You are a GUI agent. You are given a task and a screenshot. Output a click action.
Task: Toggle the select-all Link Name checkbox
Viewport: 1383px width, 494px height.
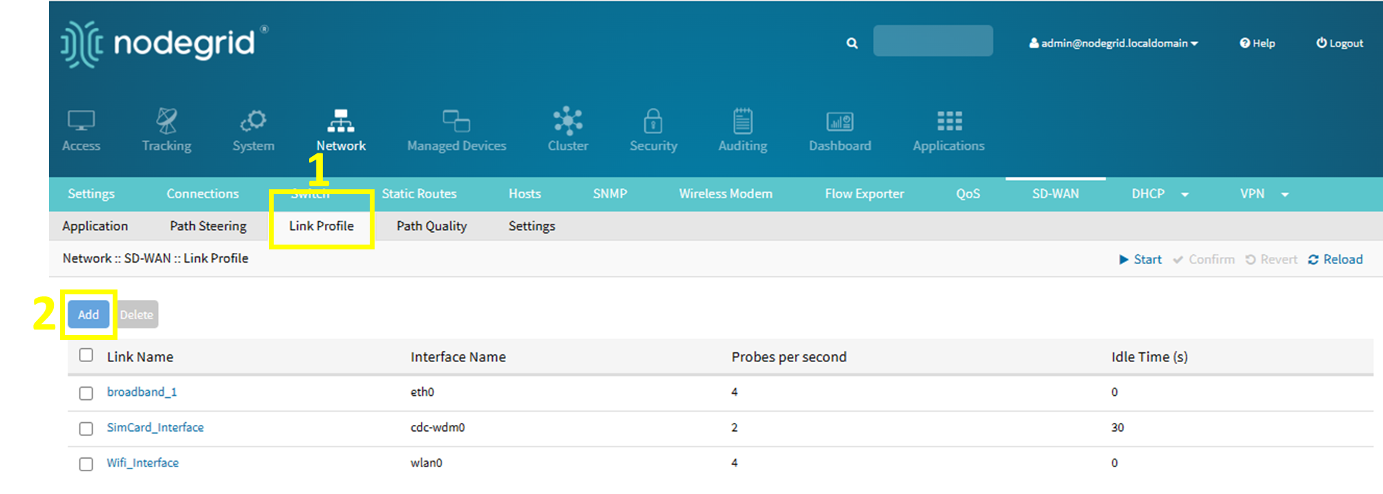tap(86, 355)
